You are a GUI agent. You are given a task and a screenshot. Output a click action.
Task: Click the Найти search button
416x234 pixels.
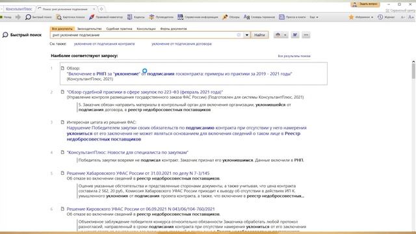[259, 35]
